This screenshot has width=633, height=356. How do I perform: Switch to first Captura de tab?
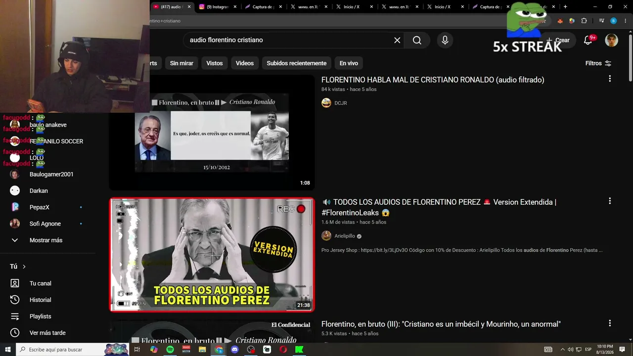(263, 7)
